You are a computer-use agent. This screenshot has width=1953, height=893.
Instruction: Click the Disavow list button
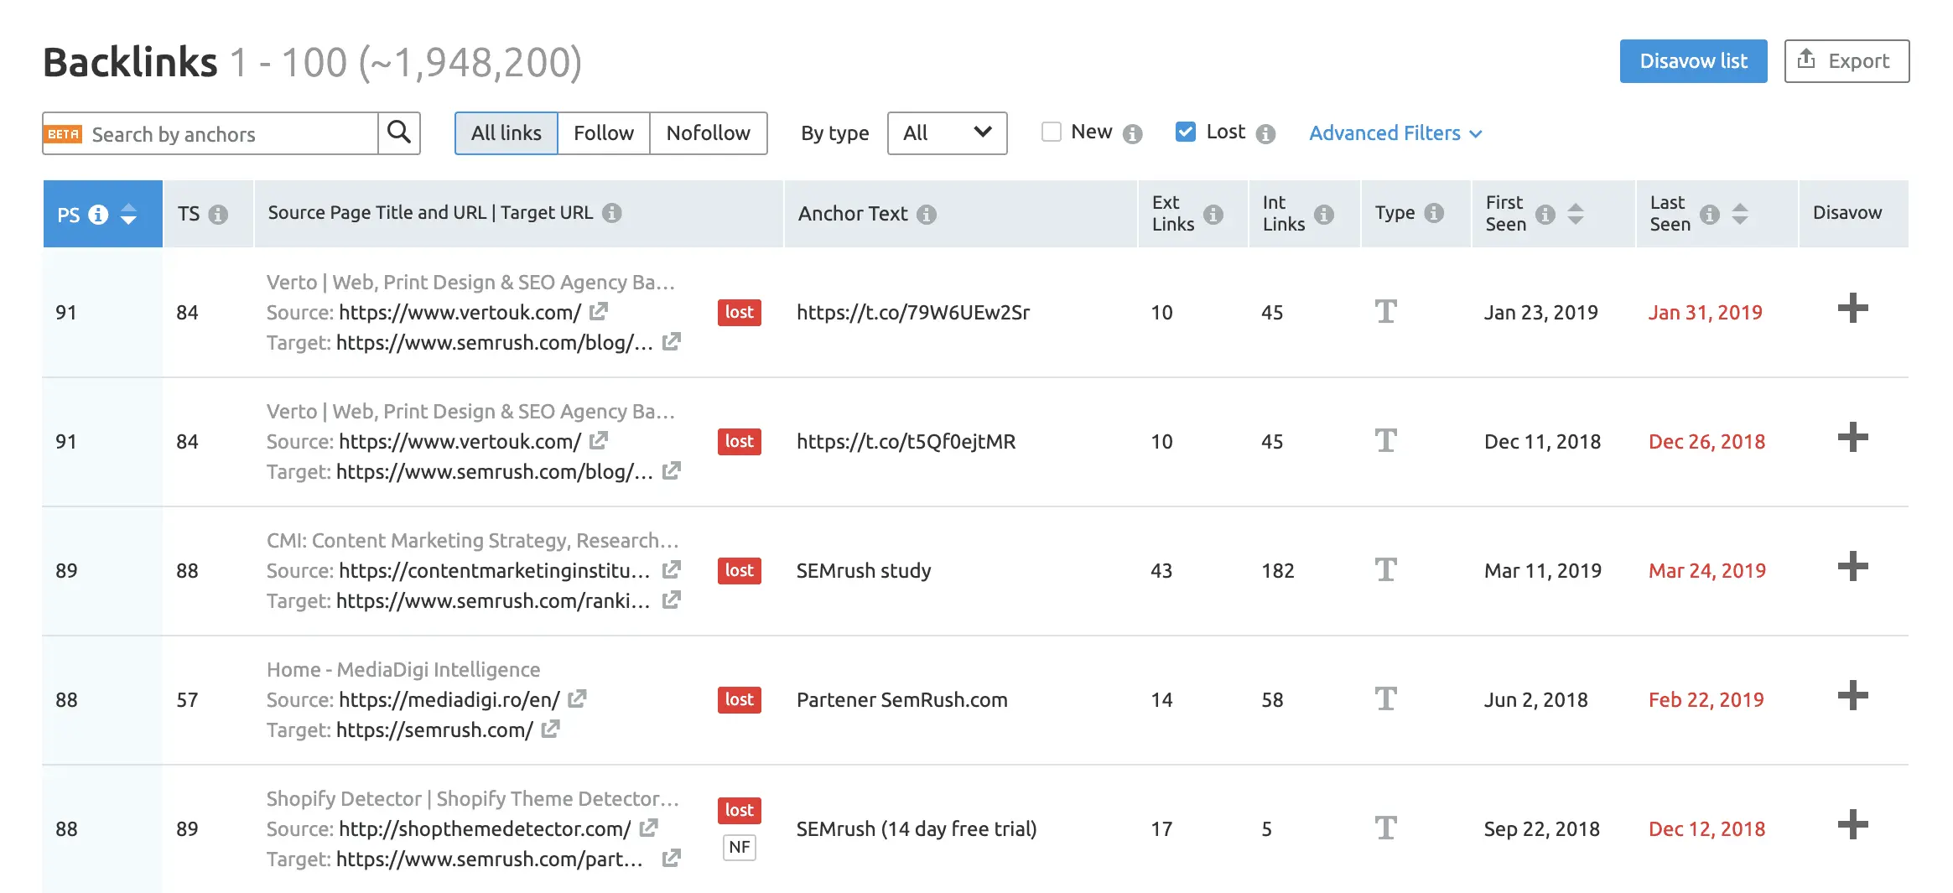(x=1693, y=61)
